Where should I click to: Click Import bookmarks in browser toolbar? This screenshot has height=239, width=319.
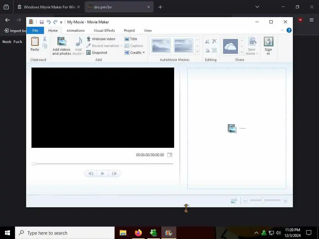click(x=16, y=31)
